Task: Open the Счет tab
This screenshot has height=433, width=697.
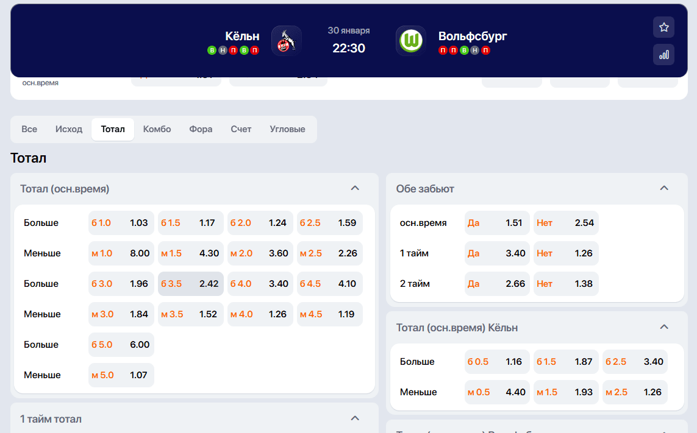Action: tap(241, 129)
